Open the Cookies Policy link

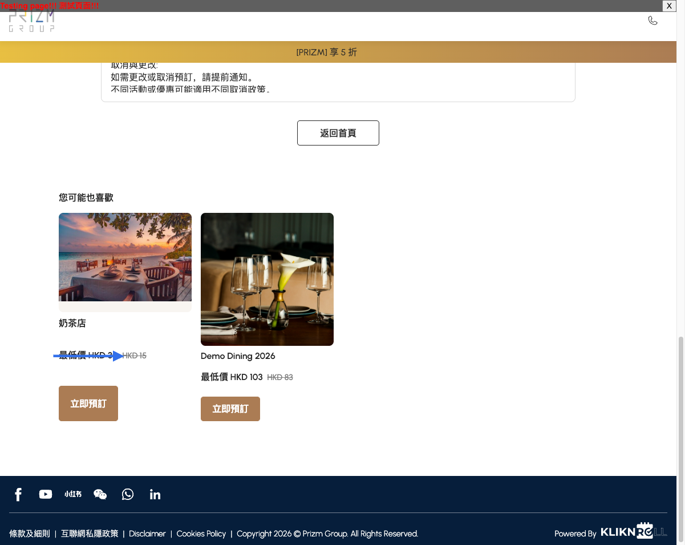tap(201, 534)
